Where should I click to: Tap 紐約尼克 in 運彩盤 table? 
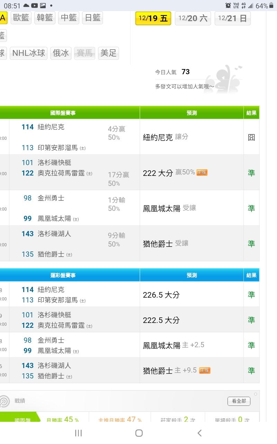coord(51,290)
